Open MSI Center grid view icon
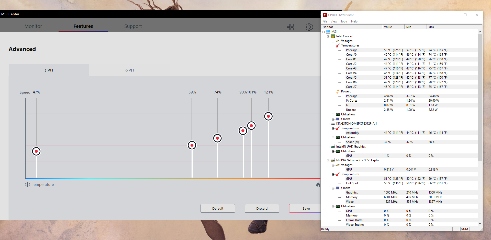Screen dimensions: 491x240 290,27
